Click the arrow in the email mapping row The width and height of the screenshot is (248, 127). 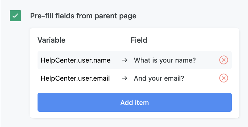point(125,78)
